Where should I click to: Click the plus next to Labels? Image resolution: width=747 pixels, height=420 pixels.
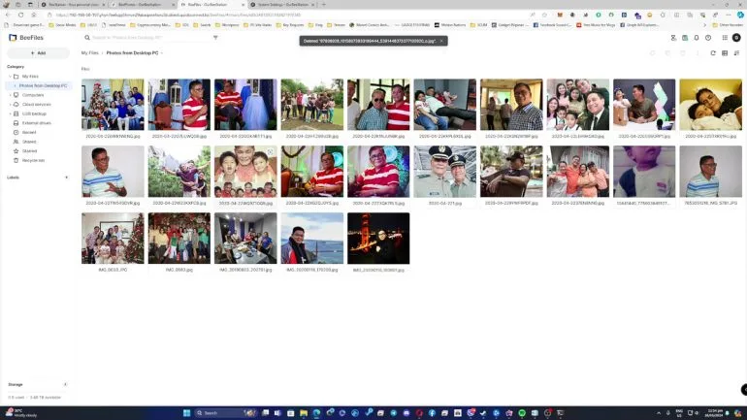(66, 178)
